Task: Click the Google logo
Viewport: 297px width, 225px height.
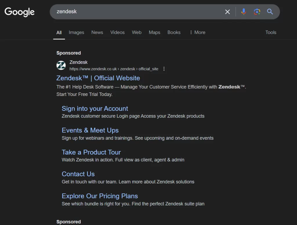Action: coord(19,12)
